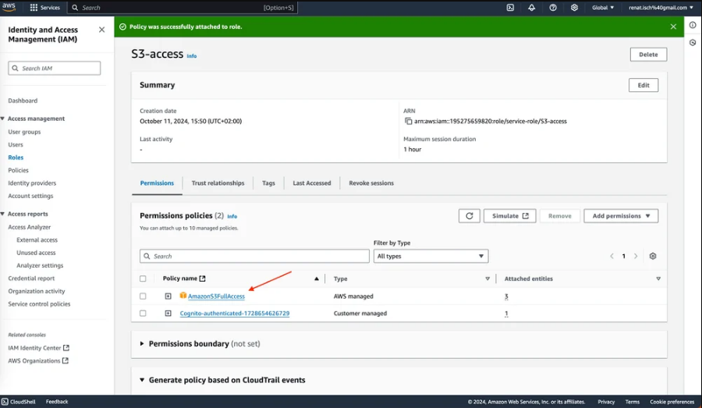
Task: Check the AmazonS3FullAccess row checkbox
Action: 143,296
